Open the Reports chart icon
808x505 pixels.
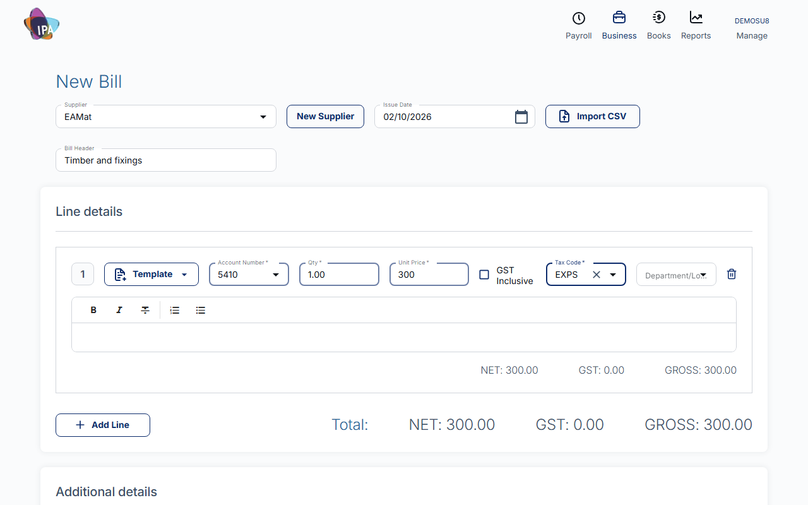[x=696, y=18]
